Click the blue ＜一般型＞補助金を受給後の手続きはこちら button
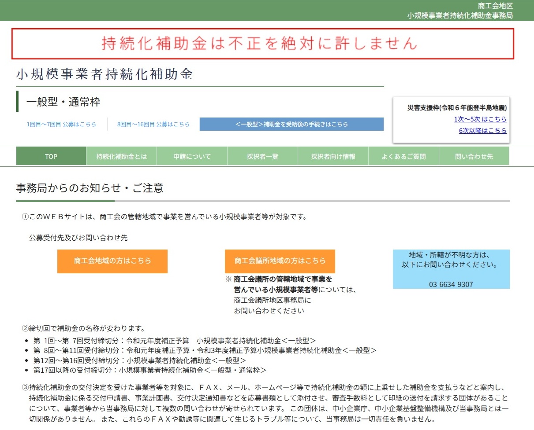534x430 pixels. click(291, 124)
